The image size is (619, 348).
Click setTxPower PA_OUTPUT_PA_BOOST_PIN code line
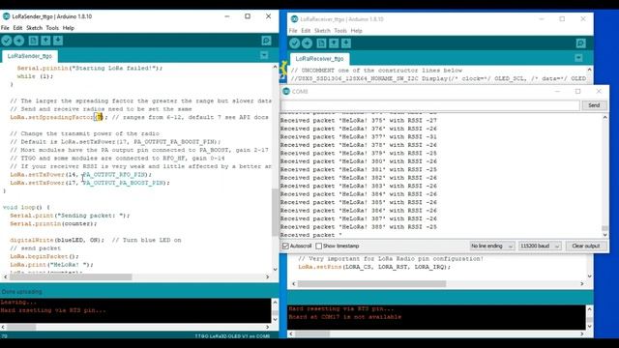tap(90, 183)
